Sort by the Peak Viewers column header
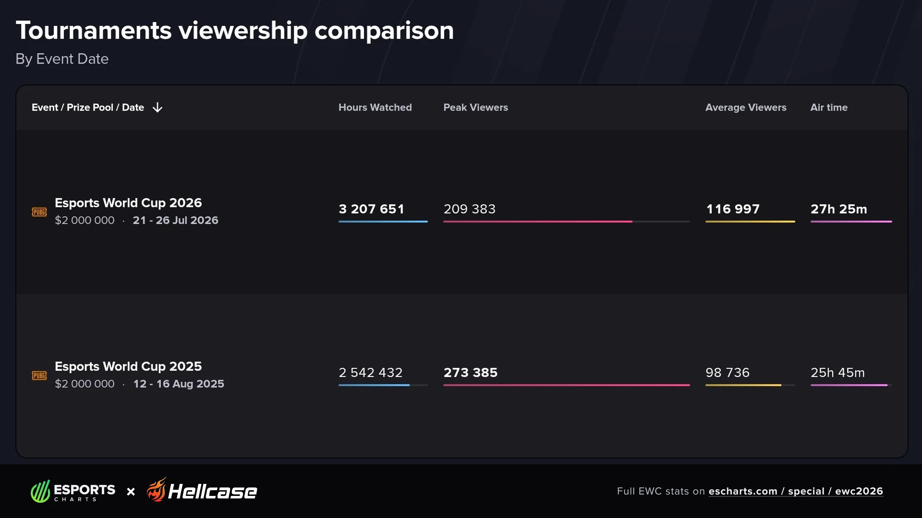 point(475,107)
